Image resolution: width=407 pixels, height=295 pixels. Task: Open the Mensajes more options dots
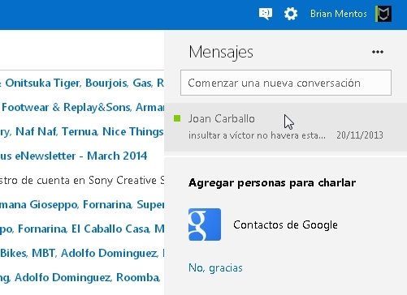[378, 52]
